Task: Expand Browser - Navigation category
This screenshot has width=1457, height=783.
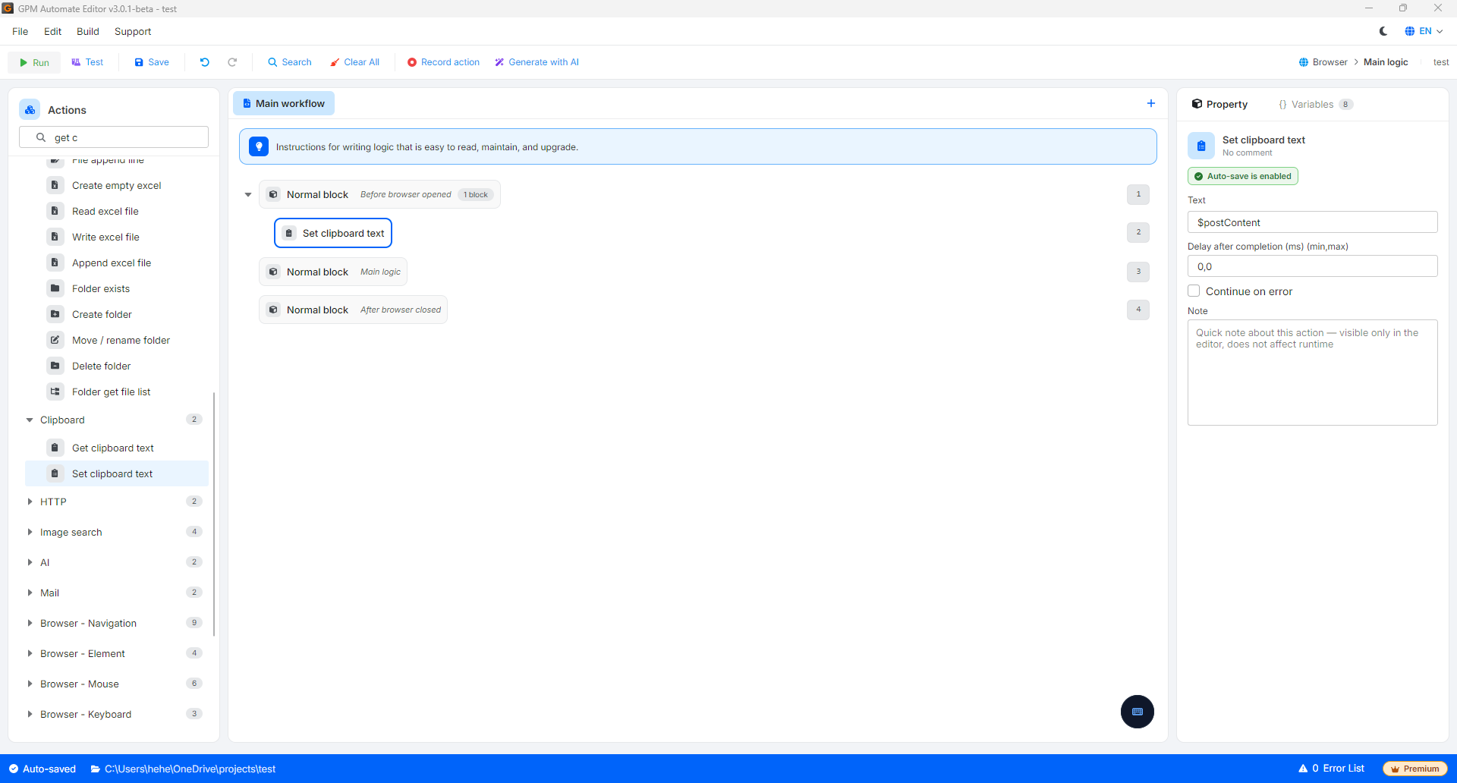Action: (x=30, y=623)
